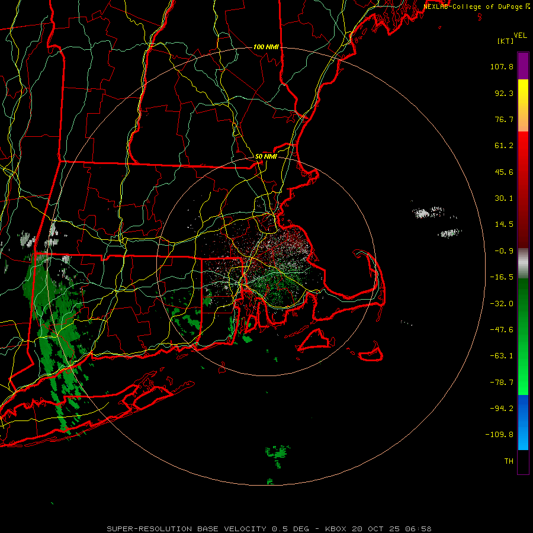Click the NEXLAB-College of DuPage credit text

[476, 7]
